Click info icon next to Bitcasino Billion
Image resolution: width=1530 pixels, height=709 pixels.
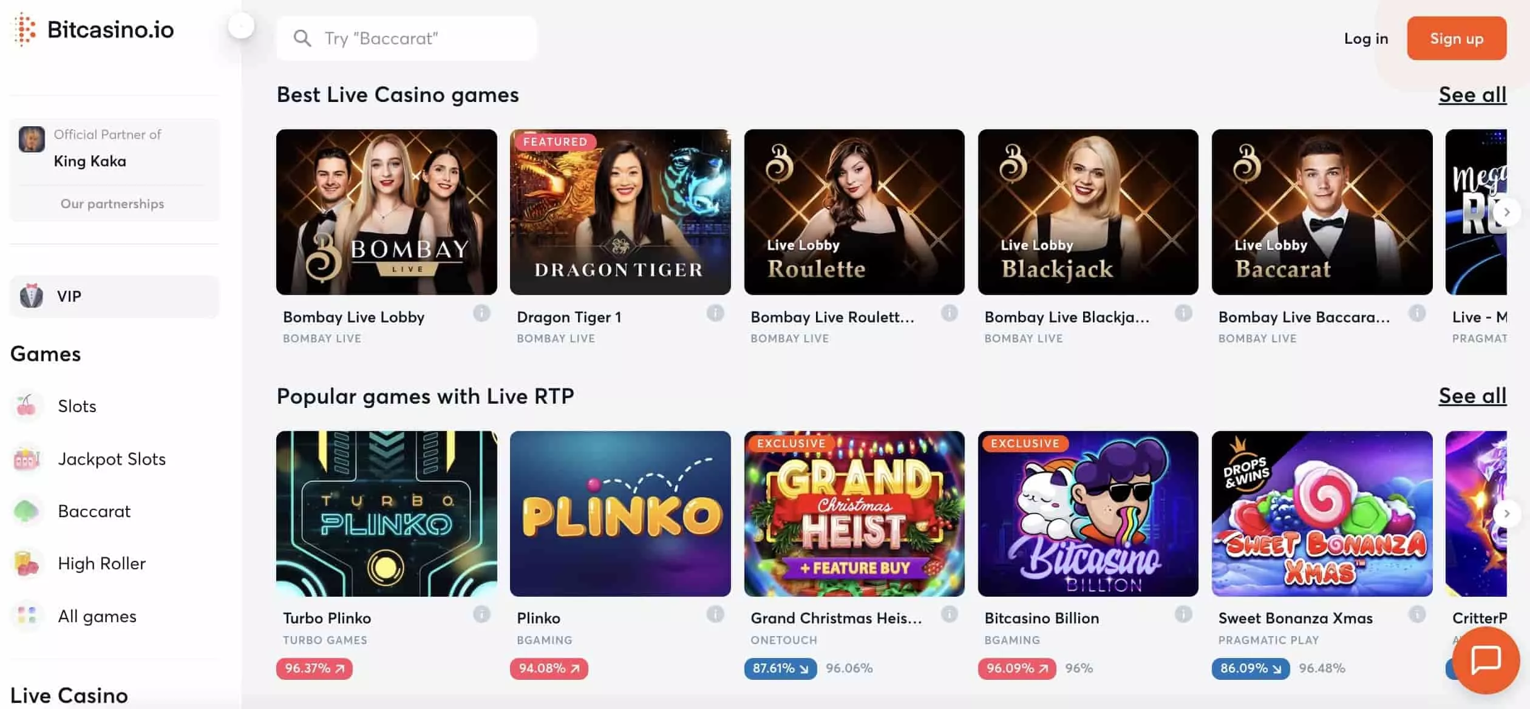(1183, 614)
